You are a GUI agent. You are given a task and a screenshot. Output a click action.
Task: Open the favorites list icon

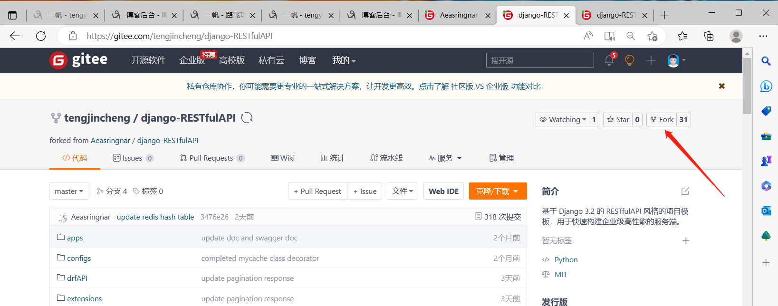[682, 36]
